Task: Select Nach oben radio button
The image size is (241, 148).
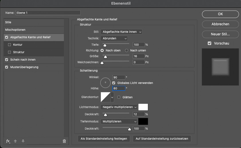Action: tap(102, 50)
